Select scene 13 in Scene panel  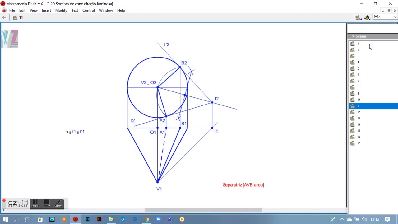point(373,119)
